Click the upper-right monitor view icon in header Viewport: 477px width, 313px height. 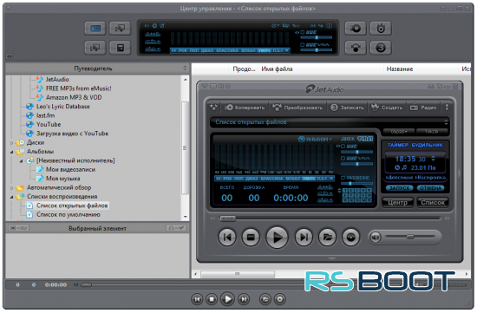coord(121,29)
